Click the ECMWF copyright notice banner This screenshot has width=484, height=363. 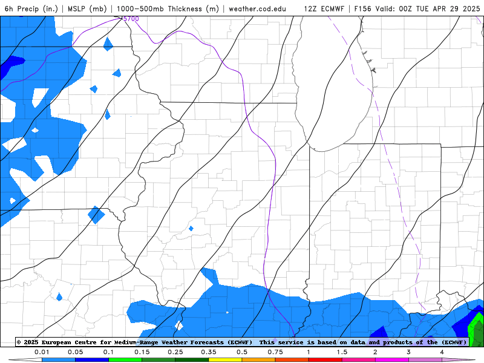(x=242, y=342)
